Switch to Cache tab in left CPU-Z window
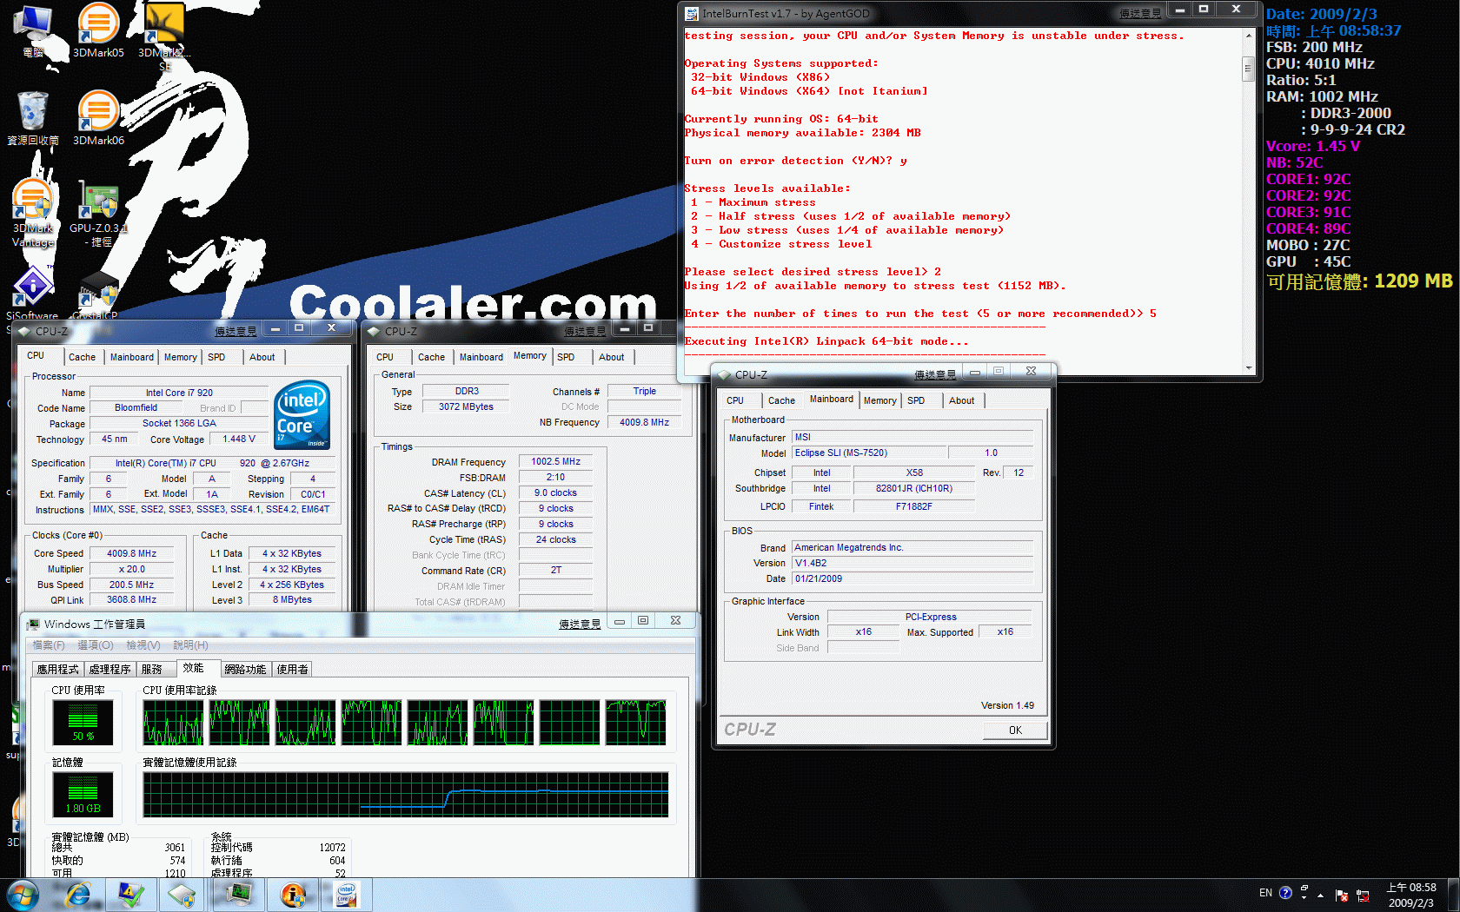The height and width of the screenshot is (912, 1460). (83, 357)
